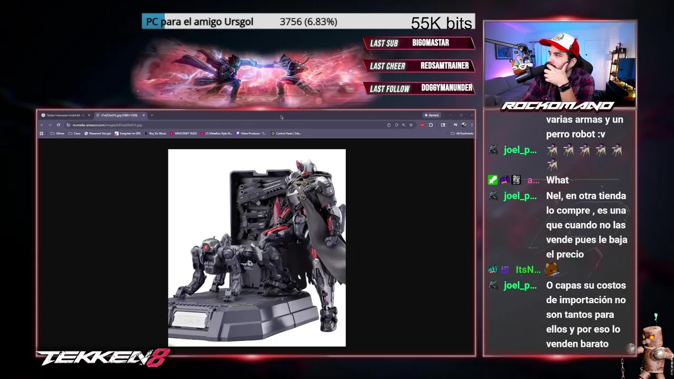
Task: Click last cheer name REDSAMTRAINER
Action: pyautogui.click(x=444, y=66)
